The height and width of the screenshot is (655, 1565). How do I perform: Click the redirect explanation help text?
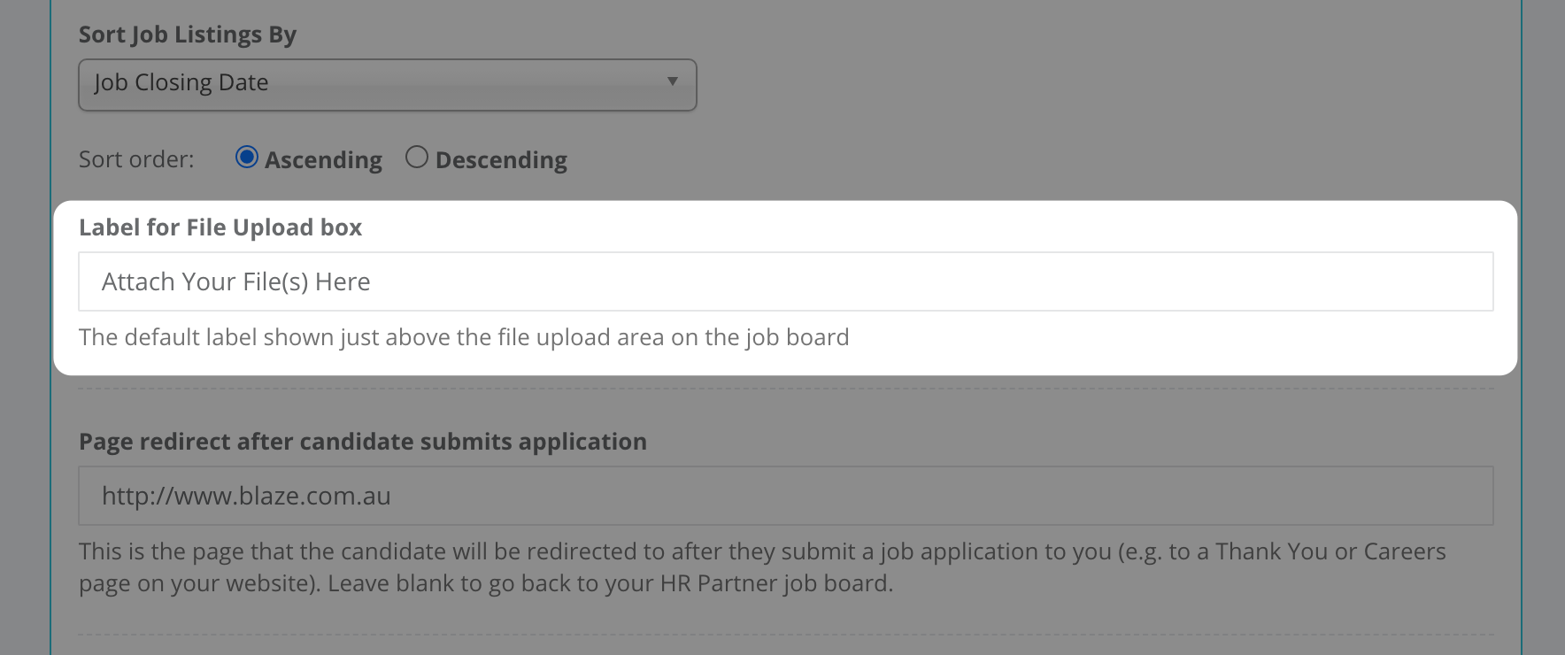coord(762,567)
